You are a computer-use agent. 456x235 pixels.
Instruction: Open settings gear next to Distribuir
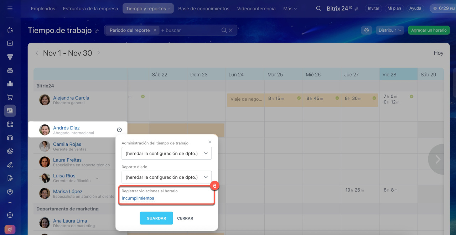367,31
